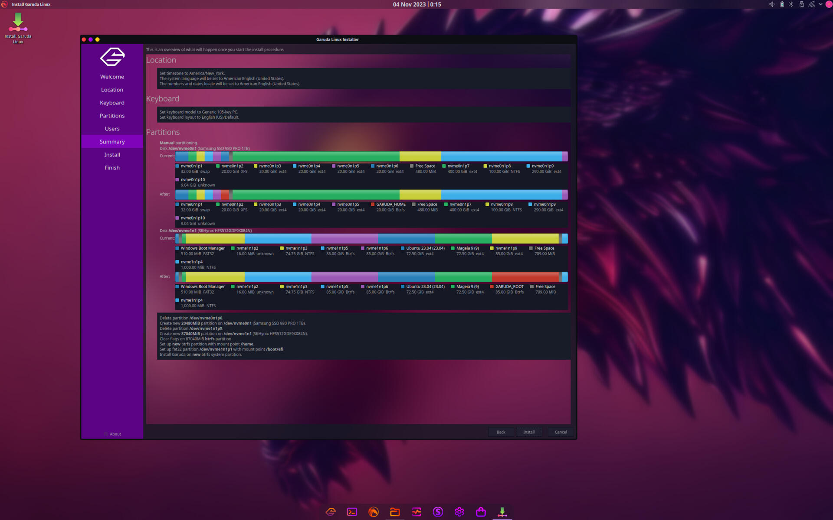
Task: Click the nvme0n1p6 20.00 GiB ext4 label
Action: pyautogui.click(x=390, y=169)
